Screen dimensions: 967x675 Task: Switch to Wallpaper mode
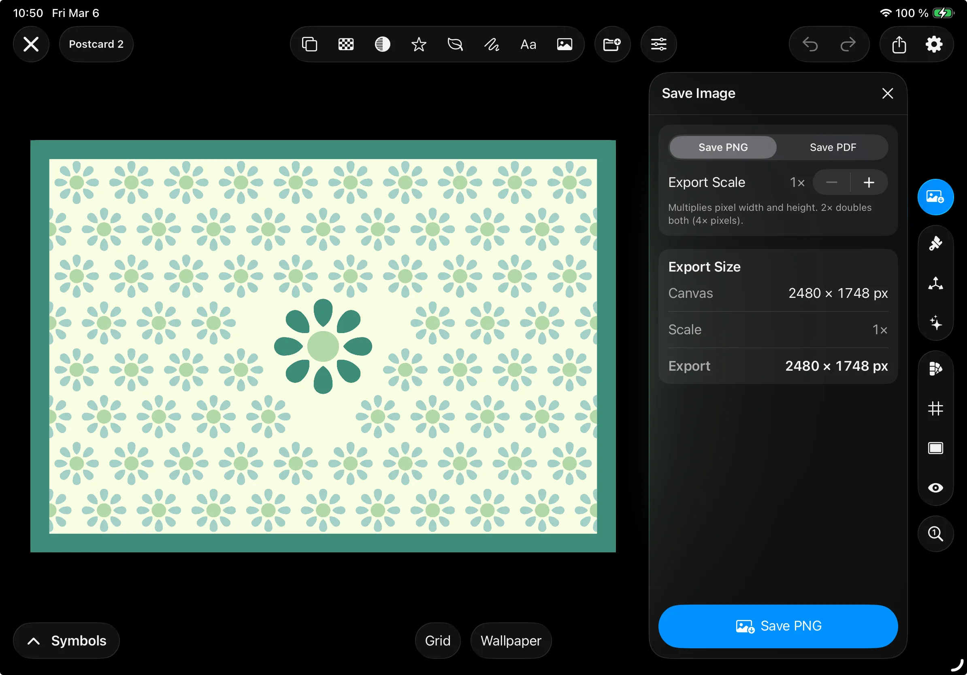tap(511, 640)
